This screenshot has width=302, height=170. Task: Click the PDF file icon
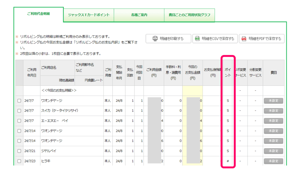pos(244,39)
